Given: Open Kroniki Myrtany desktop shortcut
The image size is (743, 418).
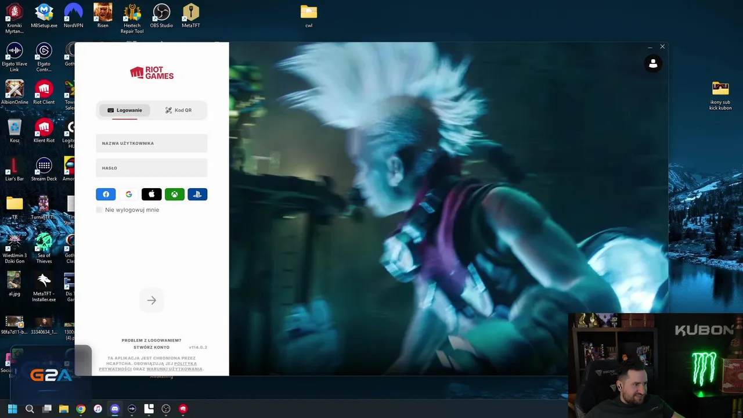Looking at the screenshot, I should coord(15,19).
